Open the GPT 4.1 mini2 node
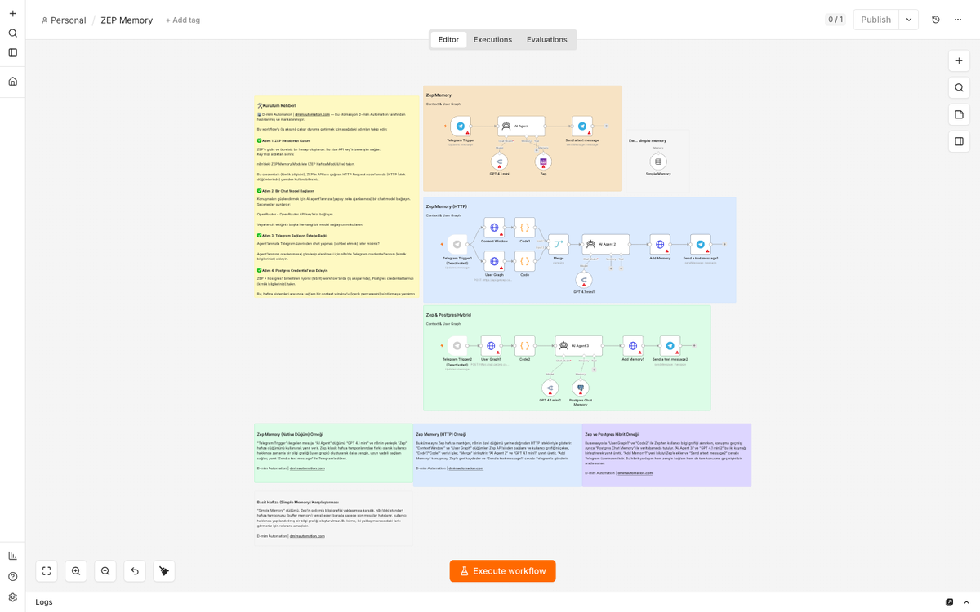Image resolution: width=980 pixels, height=612 pixels. tap(550, 388)
